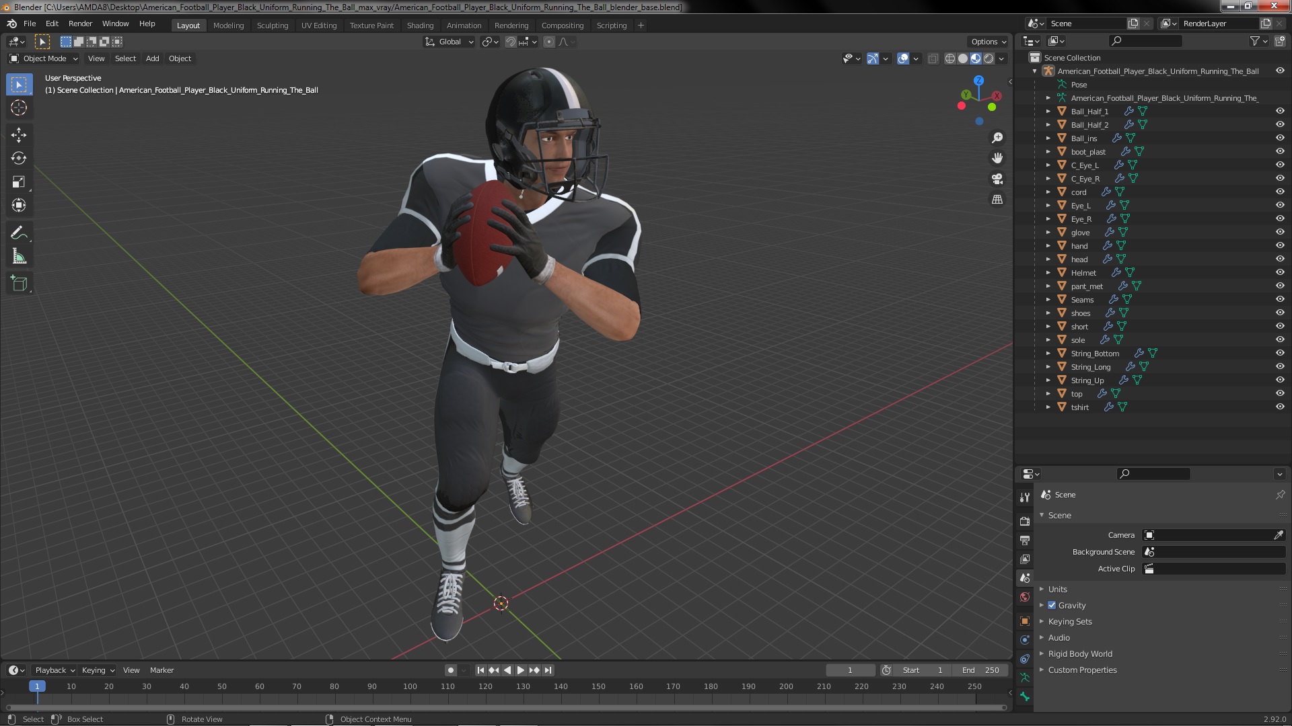Open the Object Mode dropdown menu

[x=42, y=58]
